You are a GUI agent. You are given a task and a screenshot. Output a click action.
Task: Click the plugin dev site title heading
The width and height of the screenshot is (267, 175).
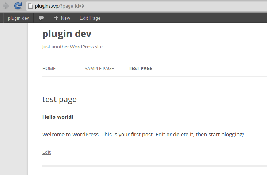pos(67,34)
